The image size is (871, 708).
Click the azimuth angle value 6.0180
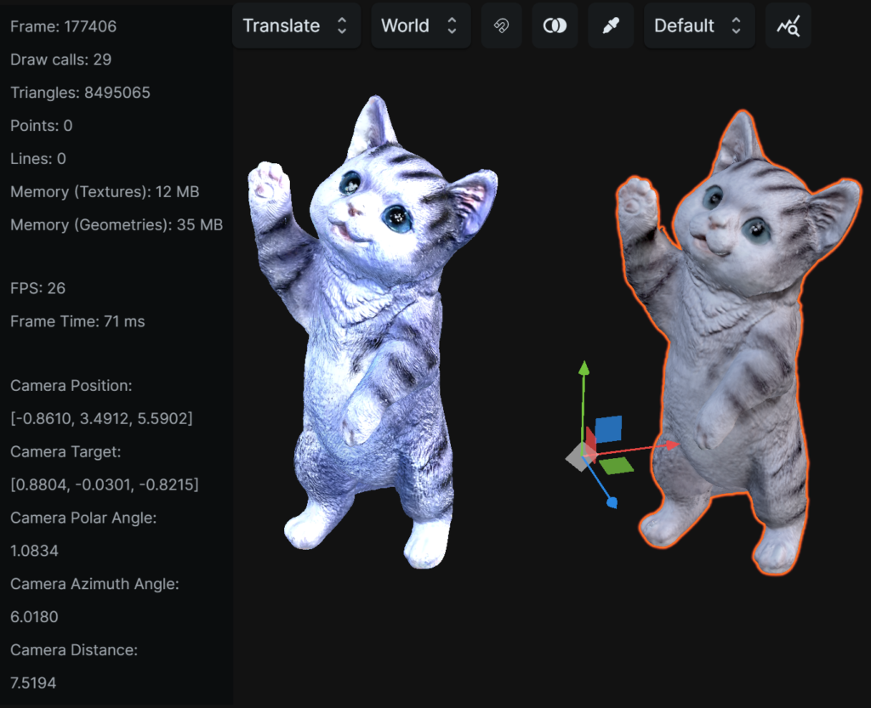click(34, 617)
